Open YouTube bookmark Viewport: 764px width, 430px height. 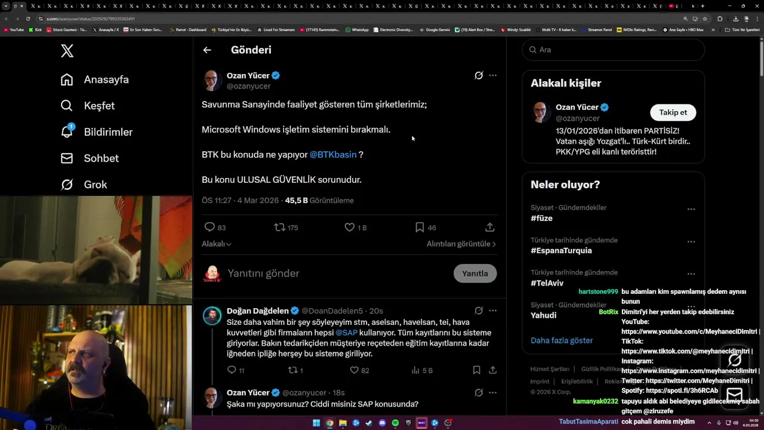click(14, 29)
